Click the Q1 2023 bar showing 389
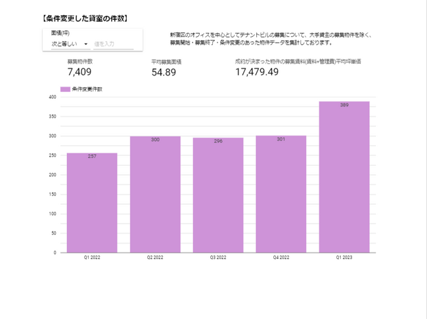Image resolution: width=427 pixels, height=319 pixels. tap(344, 176)
